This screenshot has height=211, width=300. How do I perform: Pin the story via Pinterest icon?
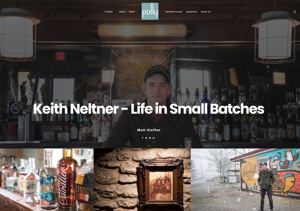point(150,138)
